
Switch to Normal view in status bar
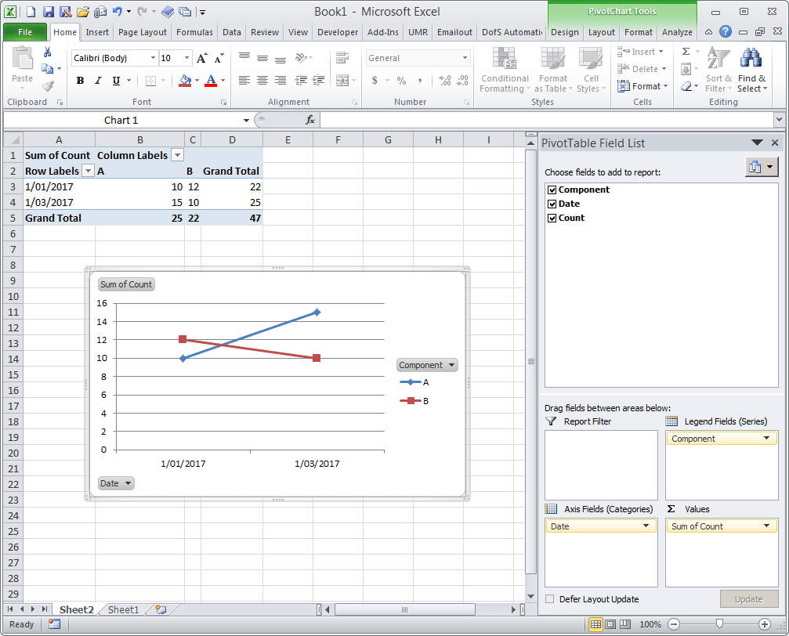tap(595, 624)
